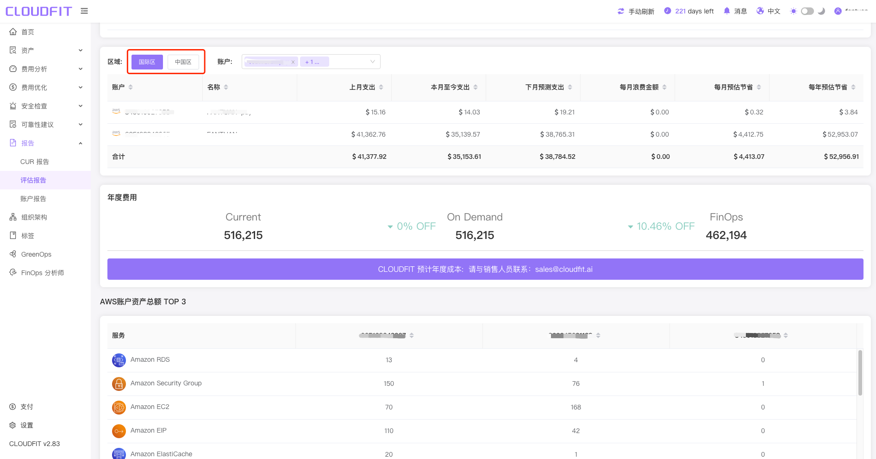The image size is (876, 459).
Task: Click the 标签 tag icon
Action: [x=13, y=235]
